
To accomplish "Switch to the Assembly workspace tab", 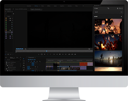I will pos(29,6).
